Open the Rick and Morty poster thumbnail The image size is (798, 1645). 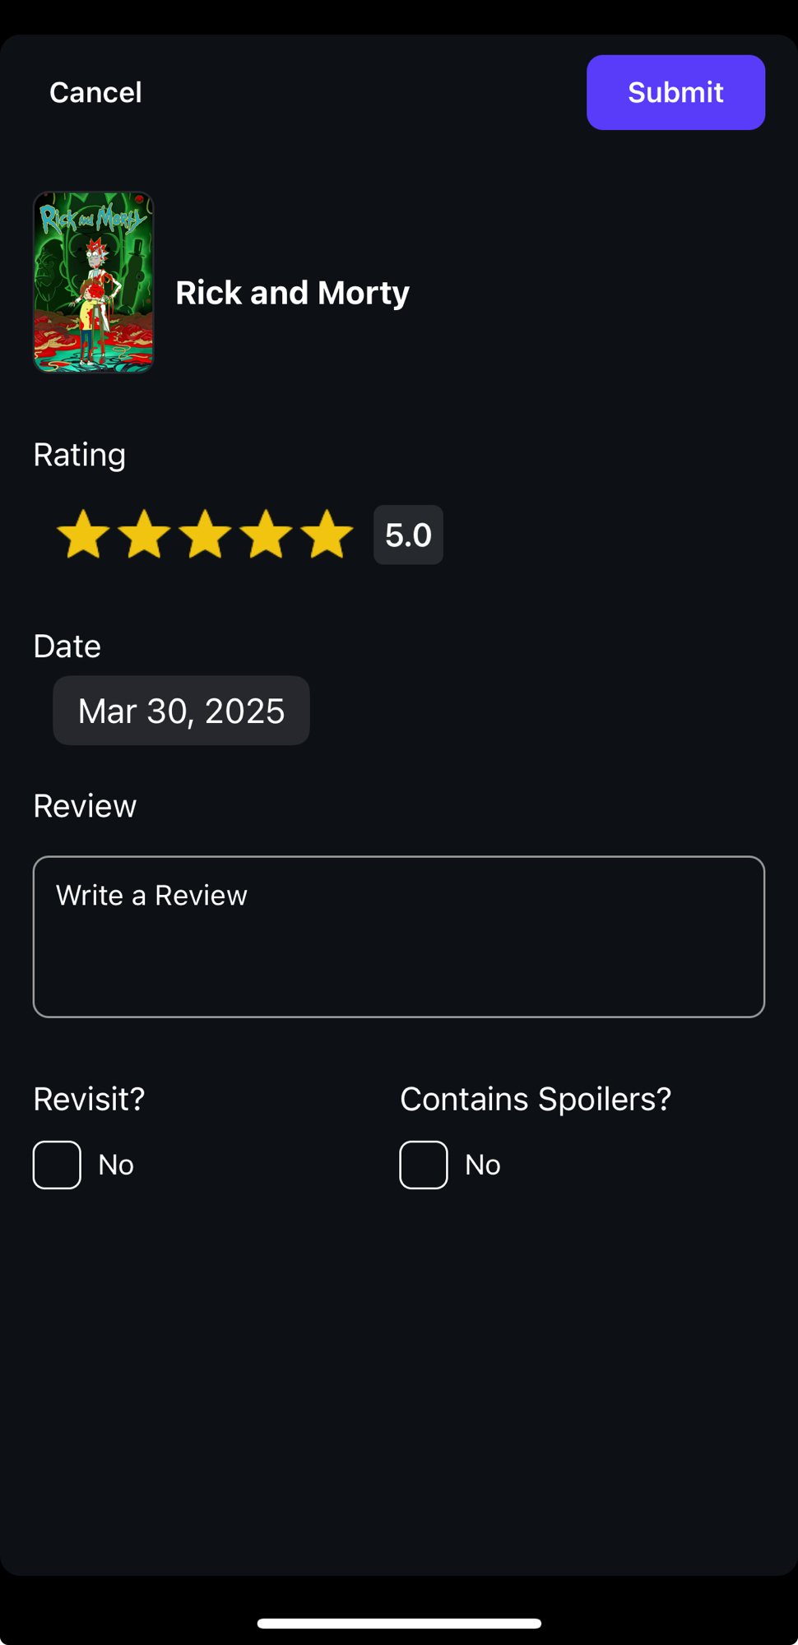pyautogui.click(x=94, y=282)
